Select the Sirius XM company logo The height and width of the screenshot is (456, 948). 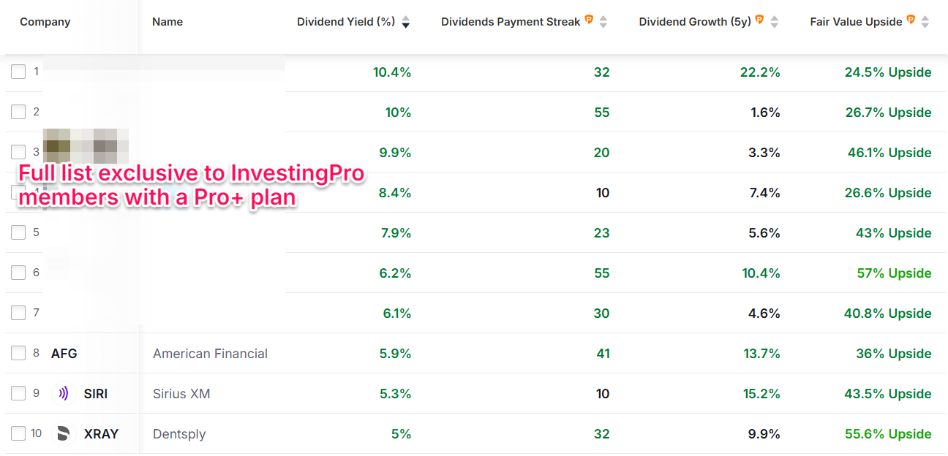tap(63, 393)
